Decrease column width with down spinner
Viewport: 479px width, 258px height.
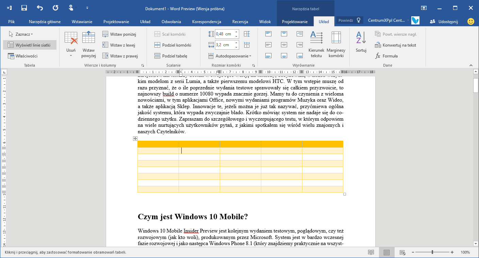point(236,47)
